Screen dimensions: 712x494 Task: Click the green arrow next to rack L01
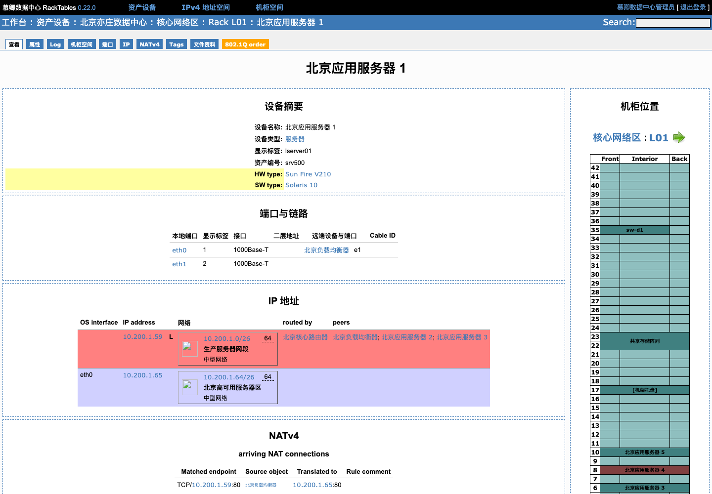tap(679, 137)
